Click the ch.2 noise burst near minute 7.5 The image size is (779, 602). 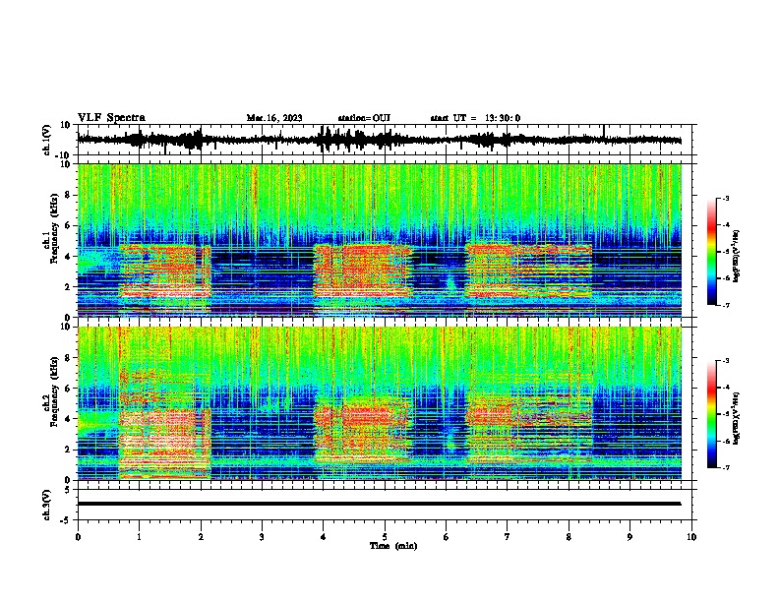[x=529, y=430]
